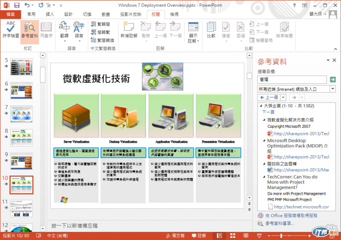
Task: Open the Translate (翻譯) menu
Action: [64, 32]
